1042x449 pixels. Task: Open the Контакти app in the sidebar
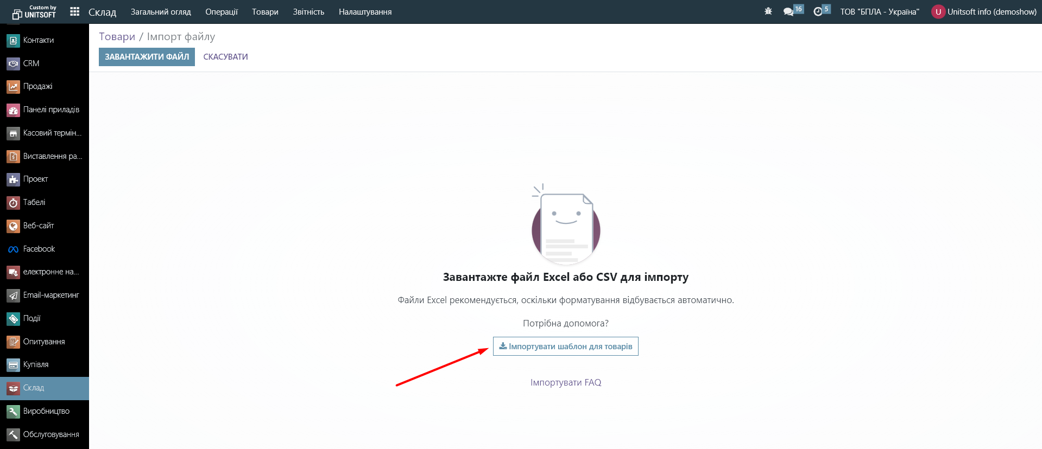click(x=45, y=40)
